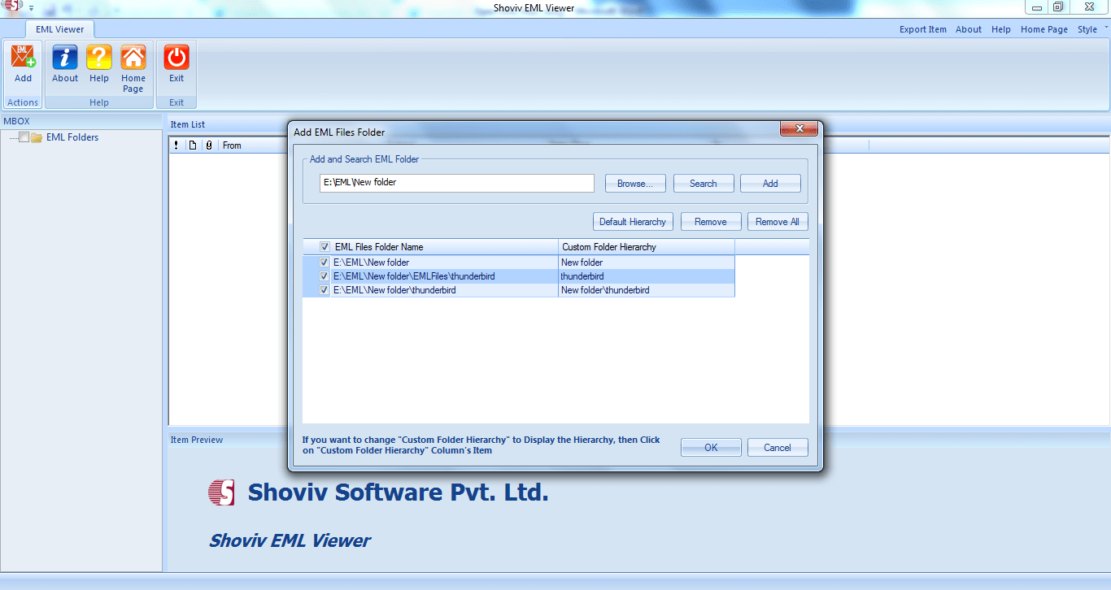Screen dimensions: 1111x590
Task: Uncheck the E:\EML\New folder\thunderbird row checkbox
Action: click(325, 290)
